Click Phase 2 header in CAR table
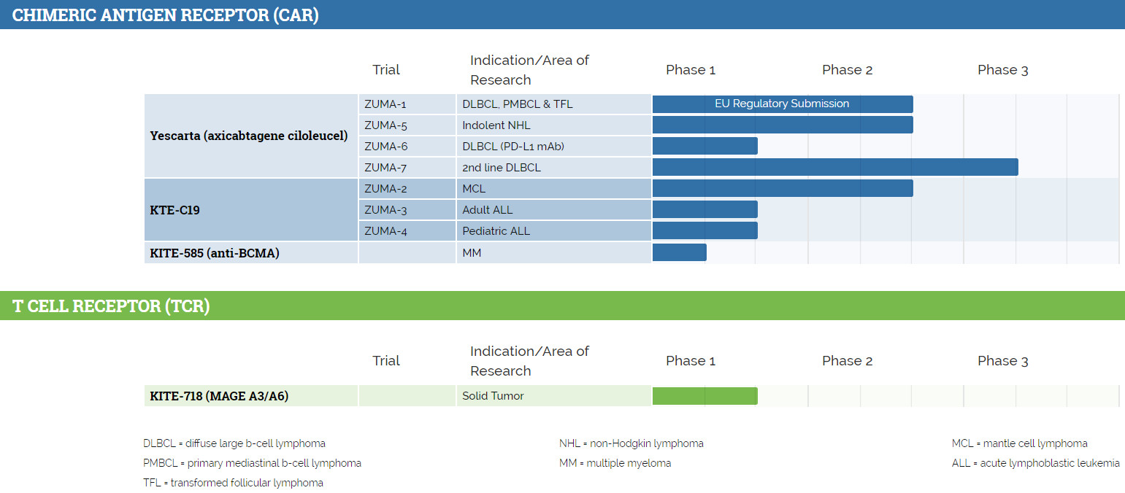 [847, 70]
